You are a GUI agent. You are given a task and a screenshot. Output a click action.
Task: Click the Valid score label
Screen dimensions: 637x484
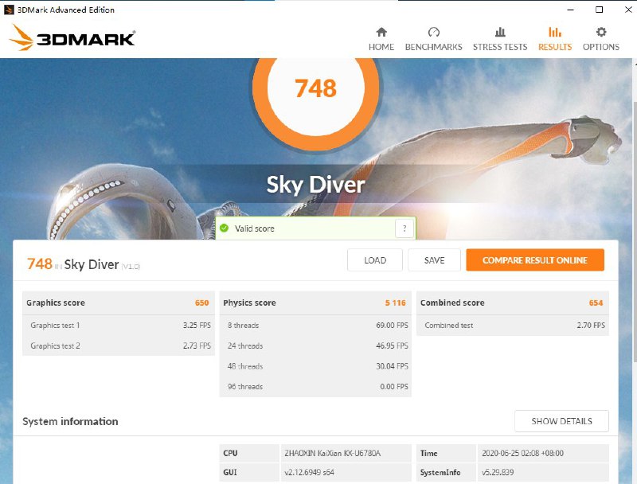click(254, 228)
